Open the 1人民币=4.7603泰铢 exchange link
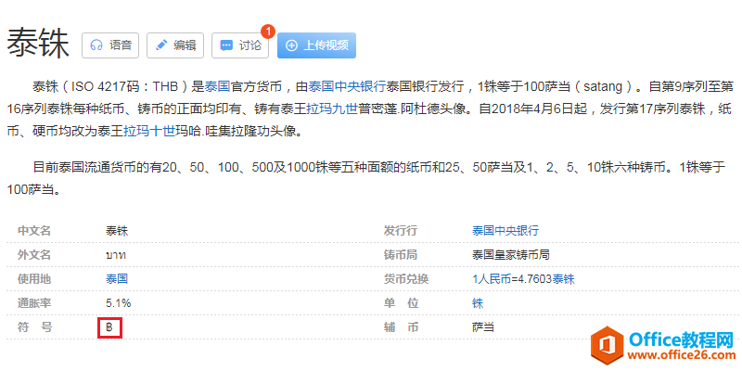The image size is (742, 371). point(523,279)
